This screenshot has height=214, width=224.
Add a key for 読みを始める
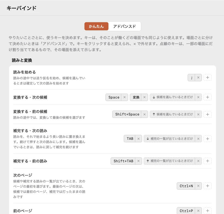coord(207,78)
